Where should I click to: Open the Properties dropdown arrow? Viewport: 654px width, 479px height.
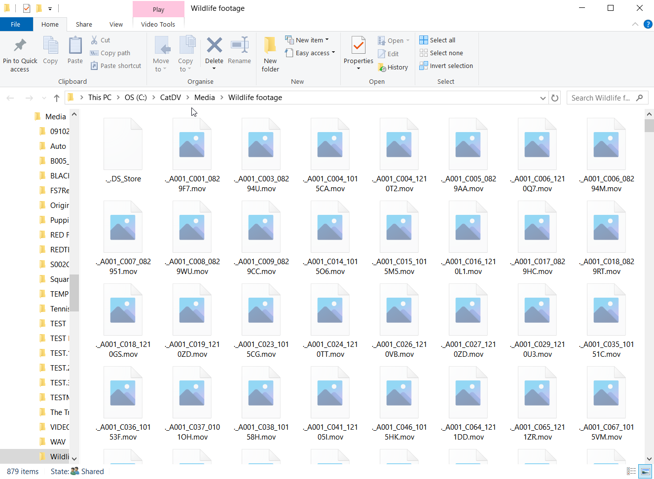coord(359,68)
